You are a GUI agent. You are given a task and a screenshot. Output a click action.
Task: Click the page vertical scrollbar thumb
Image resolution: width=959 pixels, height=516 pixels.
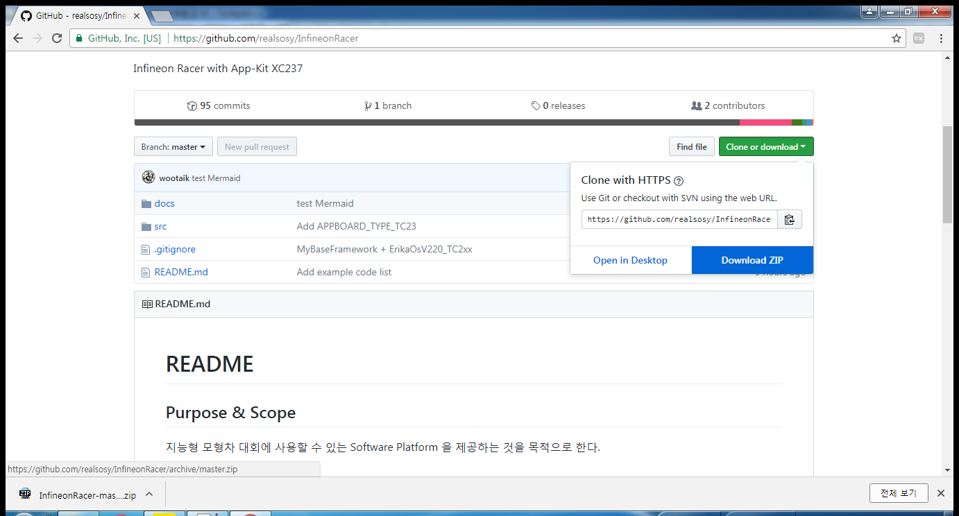(947, 175)
